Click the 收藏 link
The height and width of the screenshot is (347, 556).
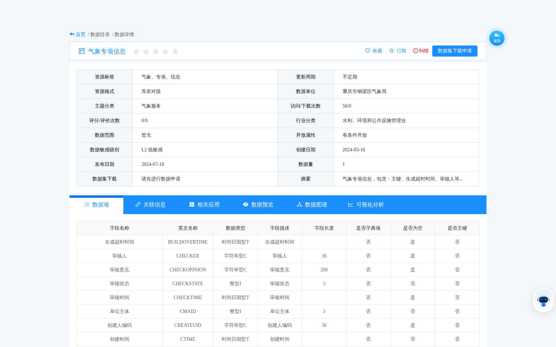(x=377, y=51)
